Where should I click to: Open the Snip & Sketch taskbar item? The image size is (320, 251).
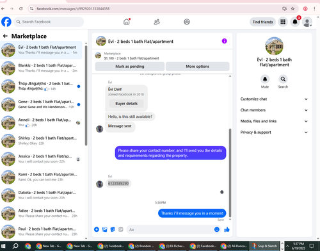tap(264, 246)
